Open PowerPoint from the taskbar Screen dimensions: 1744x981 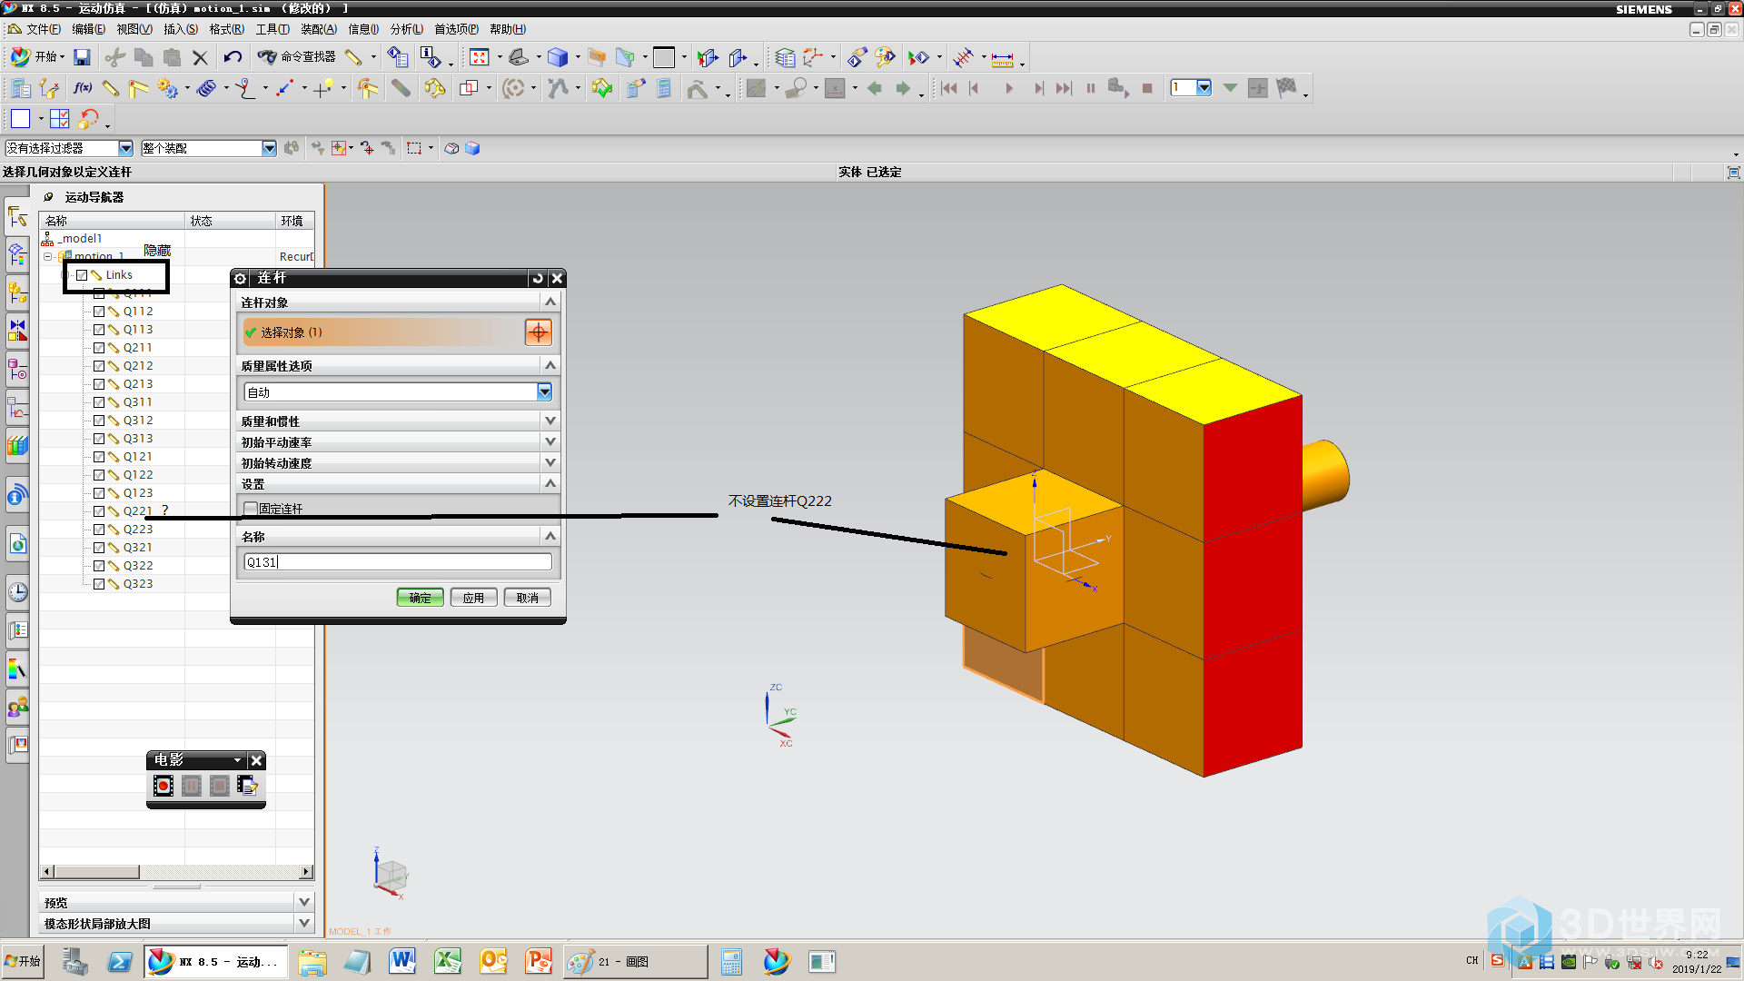pyautogui.click(x=539, y=961)
